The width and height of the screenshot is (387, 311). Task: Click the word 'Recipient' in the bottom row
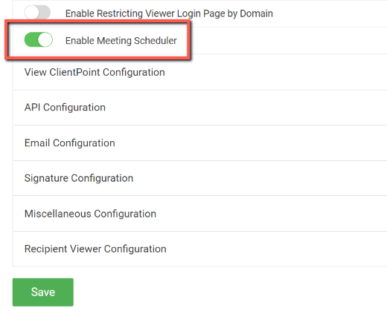click(46, 249)
